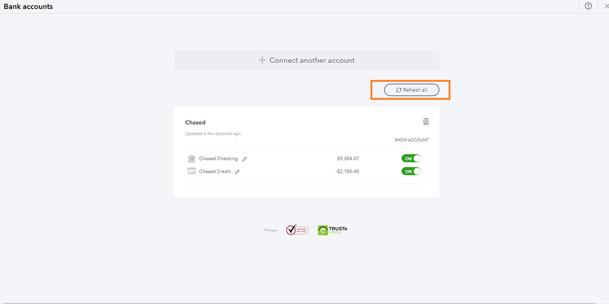Open the Privacy link
The width and height of the screenshot is (609, 304).
click(271, 230)
